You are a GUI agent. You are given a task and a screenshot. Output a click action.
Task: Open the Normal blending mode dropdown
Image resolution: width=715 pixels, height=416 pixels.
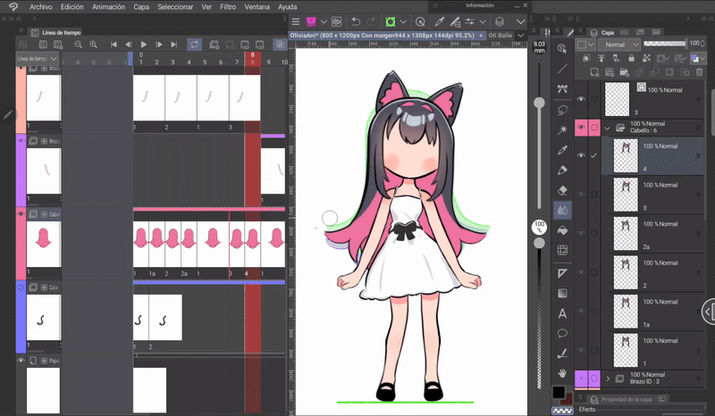[x=618, y=45]
